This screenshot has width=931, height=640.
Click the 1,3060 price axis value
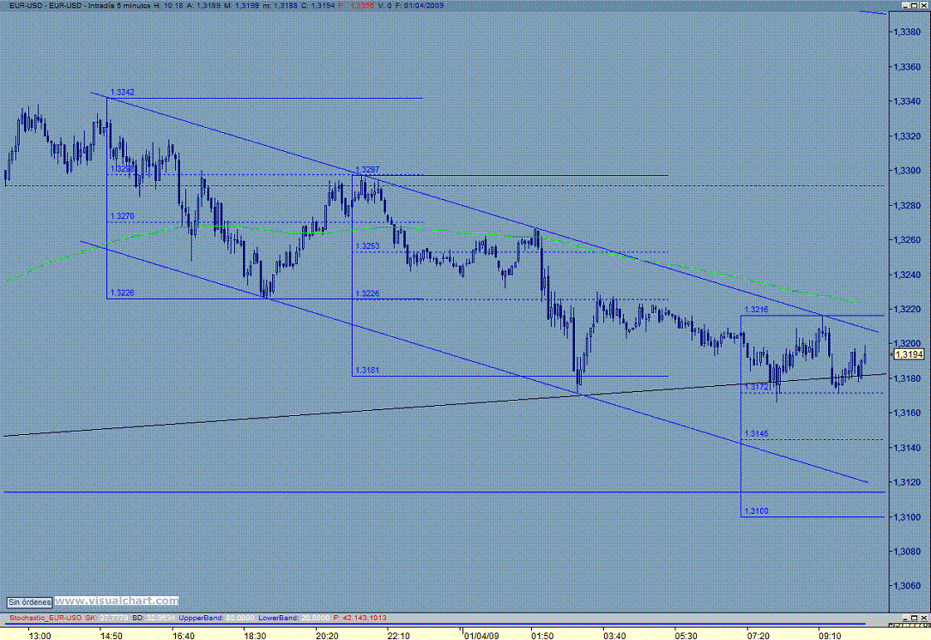(907, 587)
